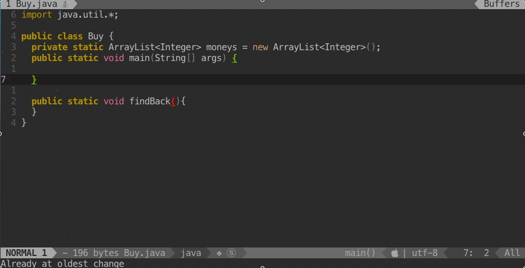The width and height of the screenshot is (525, 268).
Task: Click the NORMAL mode indicator
Action: point(26,253)
